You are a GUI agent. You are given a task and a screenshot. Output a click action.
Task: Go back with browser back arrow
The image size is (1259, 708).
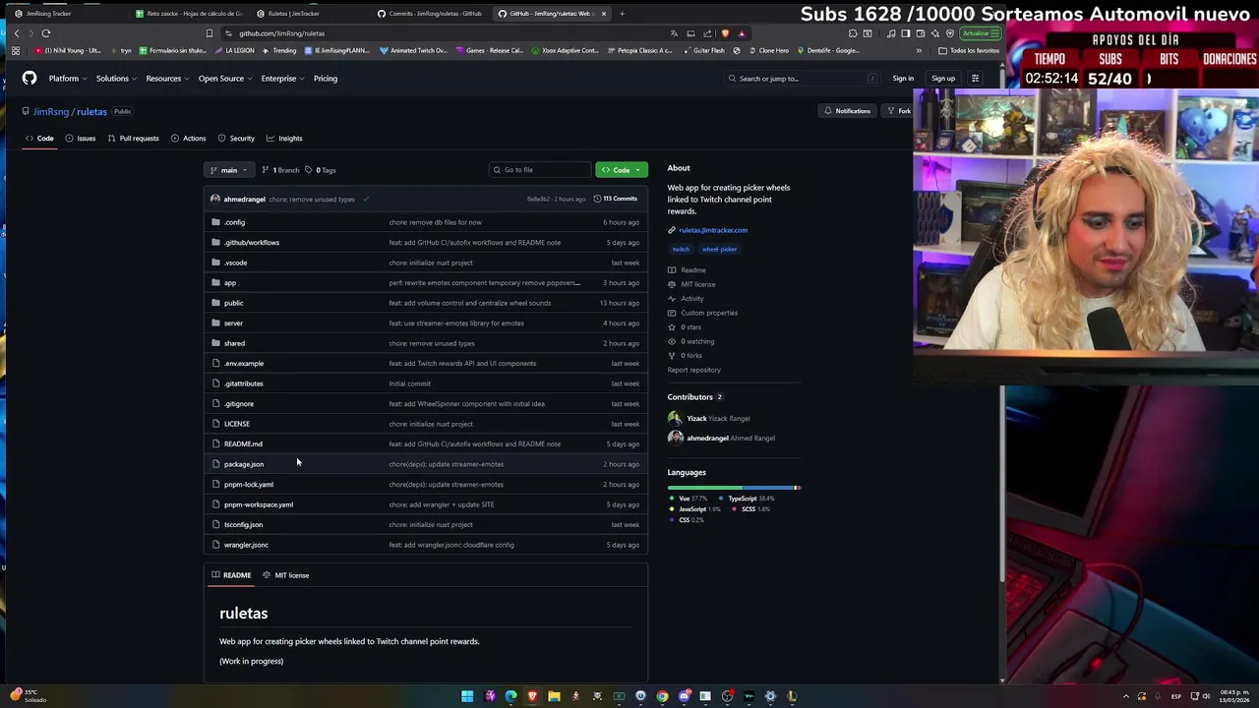[16, 33]
